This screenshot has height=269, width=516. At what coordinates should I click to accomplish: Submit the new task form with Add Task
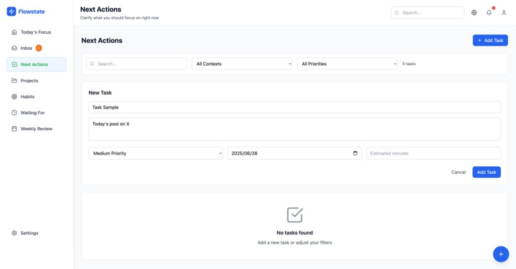pyautogui.click(x=487, y=172)
